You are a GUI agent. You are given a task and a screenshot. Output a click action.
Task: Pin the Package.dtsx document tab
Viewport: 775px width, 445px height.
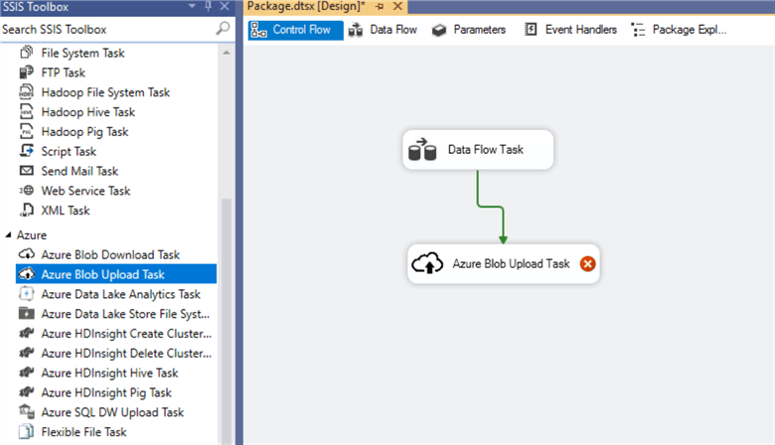(x=380, y=6)
